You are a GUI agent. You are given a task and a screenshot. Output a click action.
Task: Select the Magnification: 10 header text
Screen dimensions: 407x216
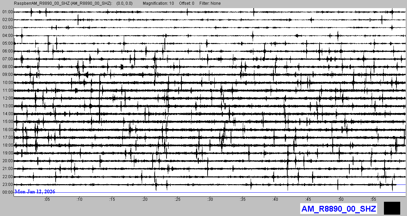click(x=158, y=3)
